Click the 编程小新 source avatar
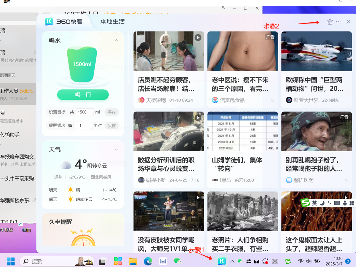Screen dimensions: 356x267 click(x=141, y=180)
